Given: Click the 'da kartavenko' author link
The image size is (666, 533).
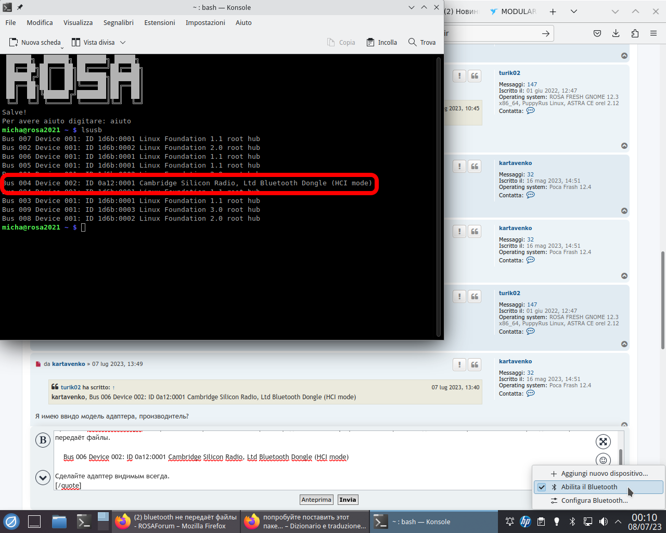Looking at the screenshot, I should click(68, 364).
